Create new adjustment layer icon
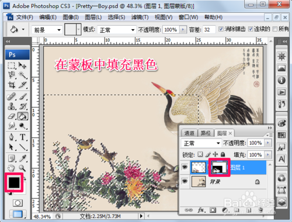292x222 pixels. click(225, 210)
